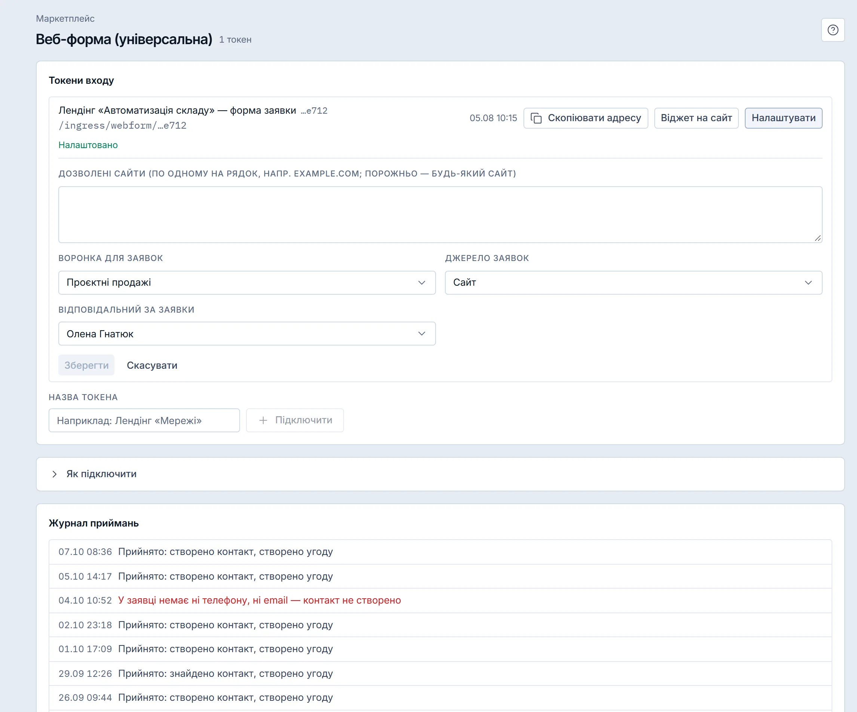Click the Як підключити header text

pyautogui.click(x=101, y=474)
